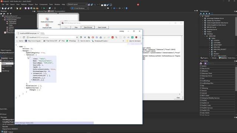Screen dimensions: 237x133
Task: Bookmark this page with the star icon
Action: click(77, 37)
